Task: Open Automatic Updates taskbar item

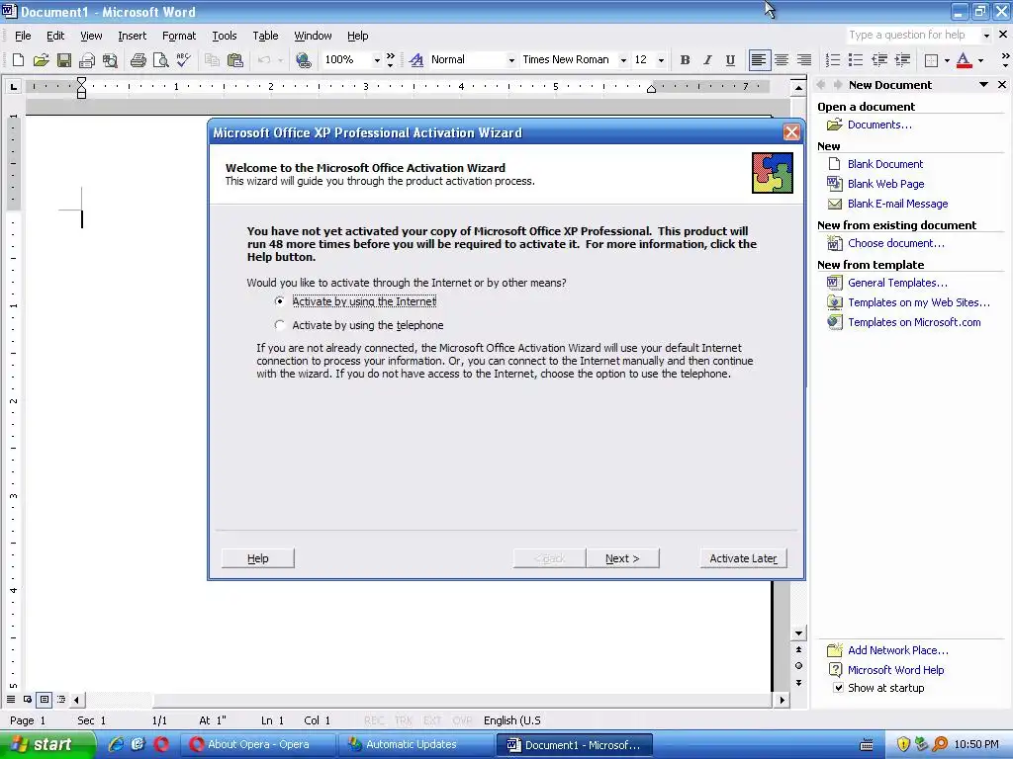Action: [x=414, y=744]
